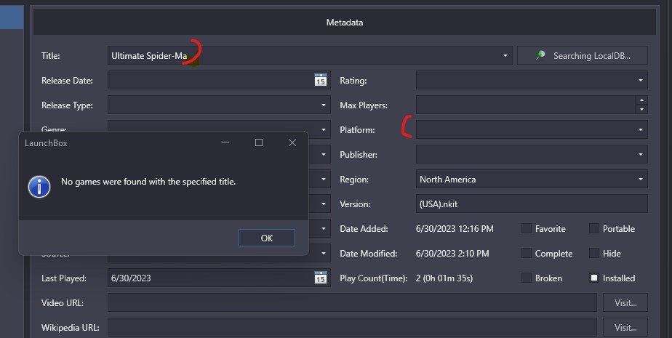
Task: Decrease the Max Players value
Action: (x=641, y=110)
